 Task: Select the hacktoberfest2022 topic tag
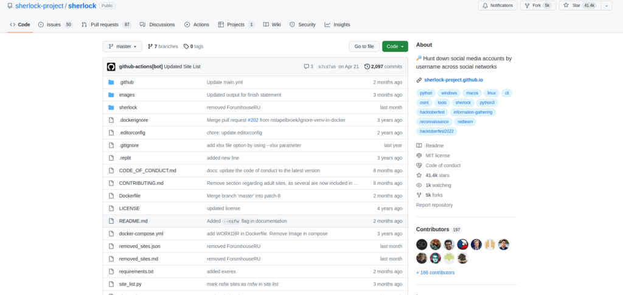click(x=437, y=131)
